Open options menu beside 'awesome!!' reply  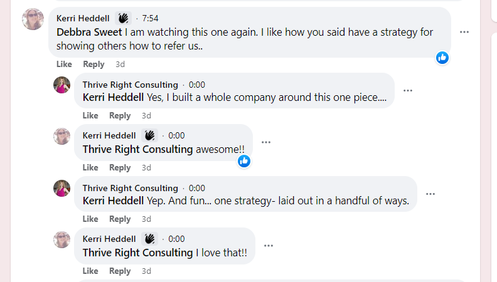(266, 142)
